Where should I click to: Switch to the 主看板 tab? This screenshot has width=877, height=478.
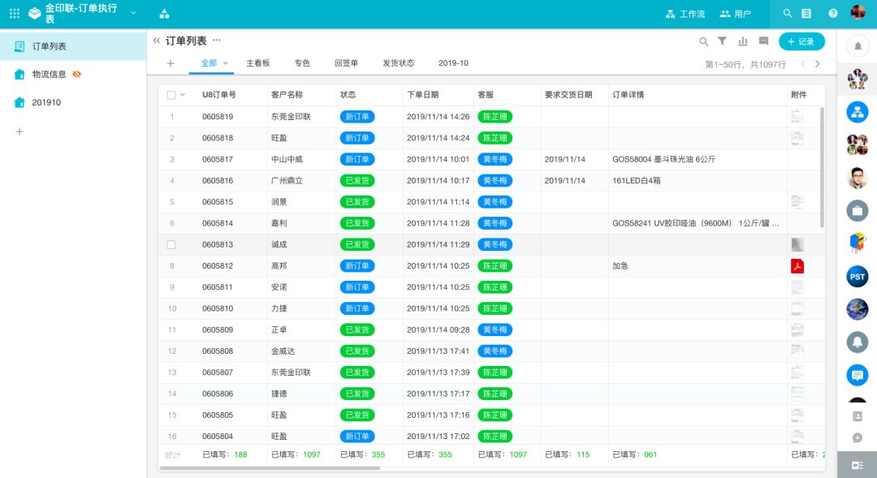pyautogui.click(x=259, y=62)
